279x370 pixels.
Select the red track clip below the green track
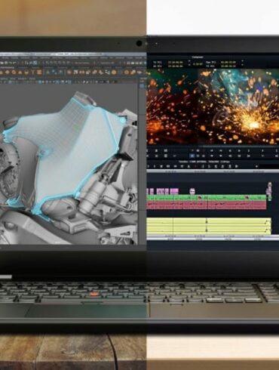pyautogui.click(x=207, y=205)
